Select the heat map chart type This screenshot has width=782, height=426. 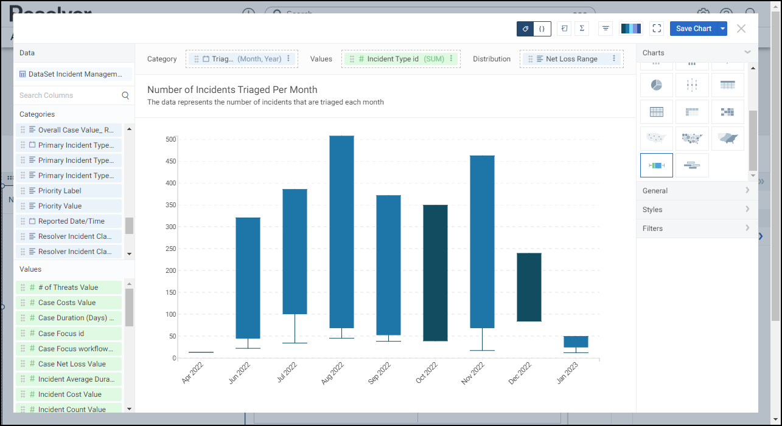(x=727, y=112)
